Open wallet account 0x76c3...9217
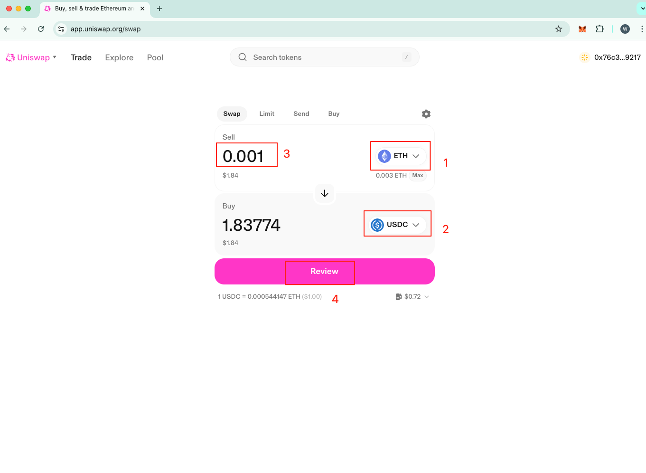 pyautogui.click(x=611, y=57)
